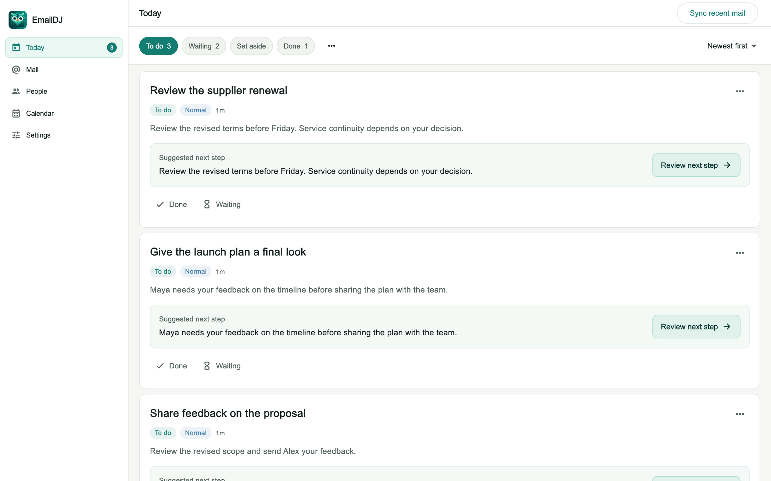Open Mail in the sidebar
Screen dimensions: 771x481
(64, 69)
